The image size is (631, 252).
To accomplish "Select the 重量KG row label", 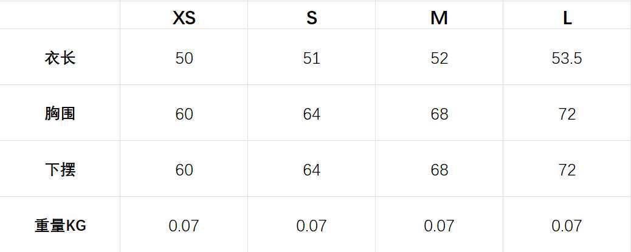I will coord(60,226).
